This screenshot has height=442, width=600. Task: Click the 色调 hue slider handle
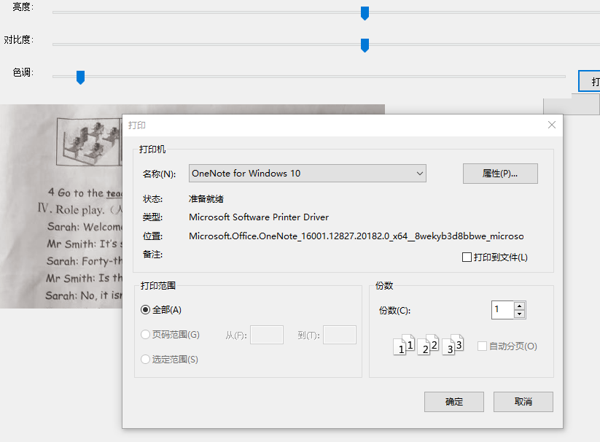tap(81, 77)
